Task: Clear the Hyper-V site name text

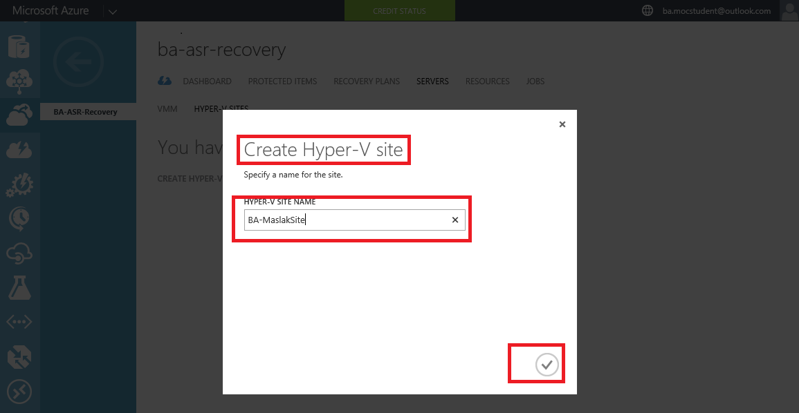Action: point(455,220)
